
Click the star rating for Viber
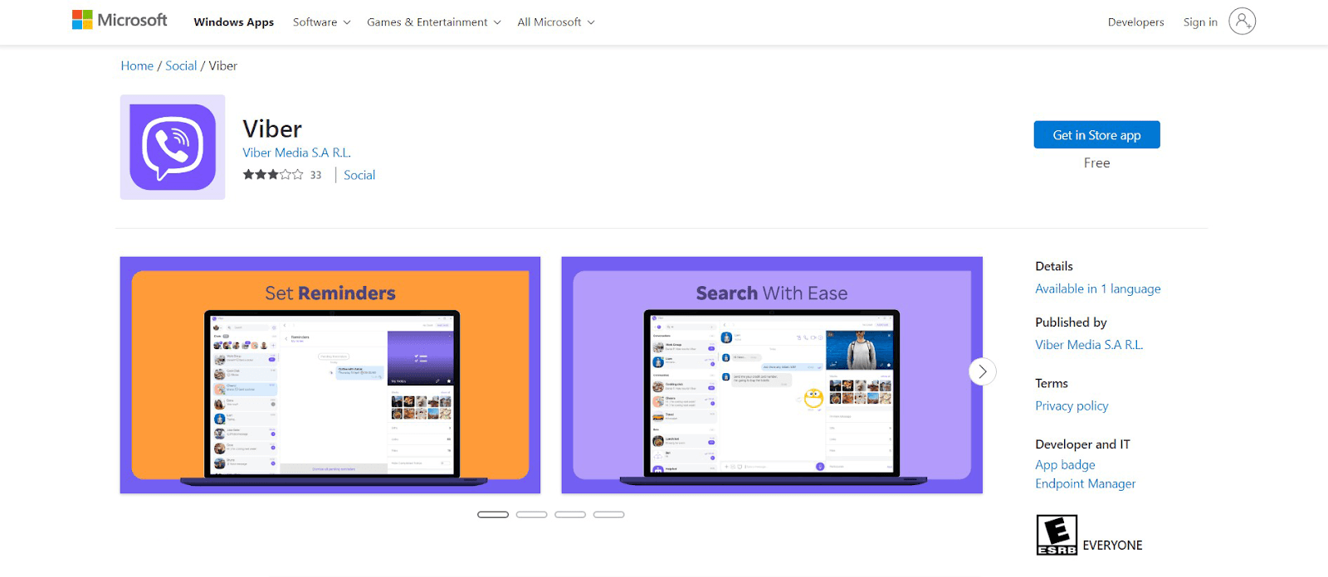pyautogui.click(x=273, y=175)
